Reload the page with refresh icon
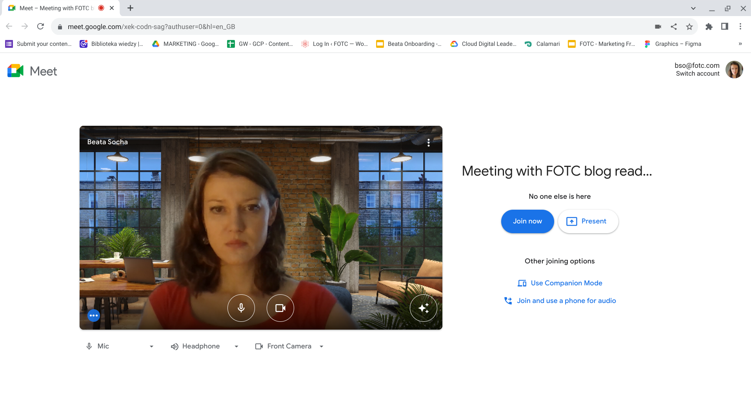The height and width of the screenshot is (399, 751). pyautogui.click(x=40, y=26)
